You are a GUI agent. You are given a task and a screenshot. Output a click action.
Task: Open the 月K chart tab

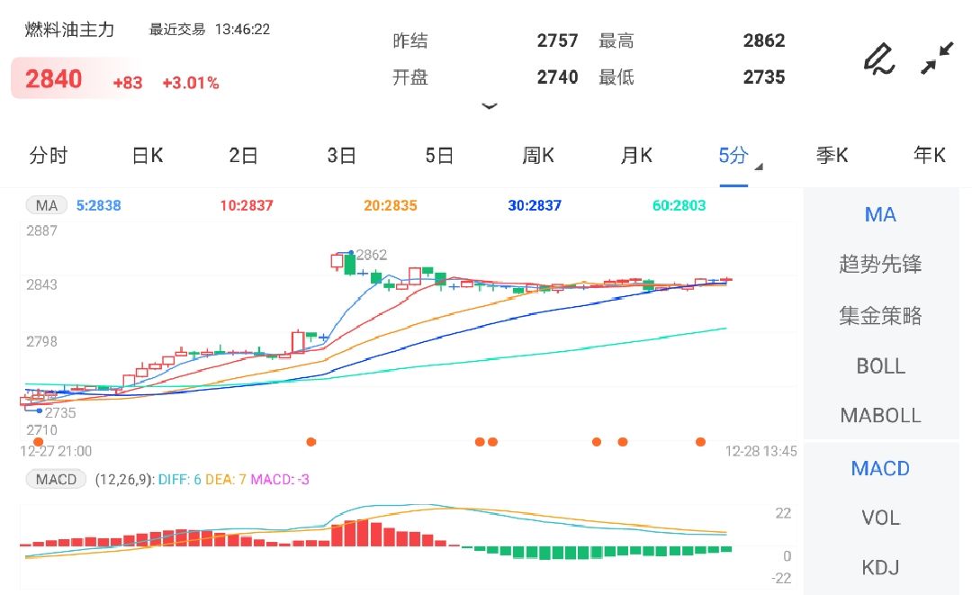click(636, 155)
